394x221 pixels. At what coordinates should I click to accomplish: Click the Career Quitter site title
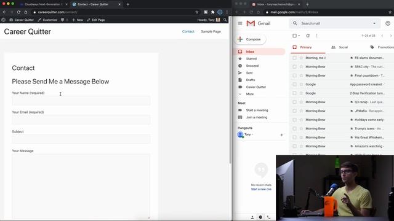[27, 31]
